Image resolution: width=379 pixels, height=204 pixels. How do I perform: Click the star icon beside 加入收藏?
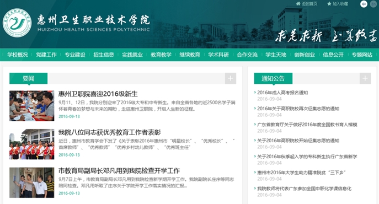coord(329,4)
